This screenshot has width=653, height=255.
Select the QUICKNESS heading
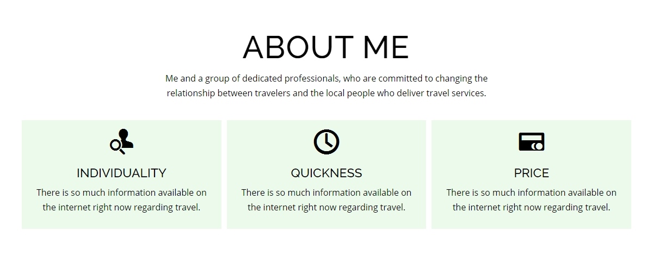click(x=326, y=173)
